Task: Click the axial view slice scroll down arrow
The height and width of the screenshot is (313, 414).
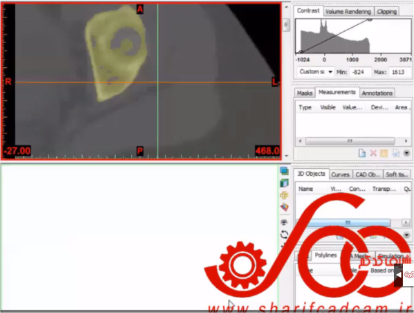Action: (286, 156)
